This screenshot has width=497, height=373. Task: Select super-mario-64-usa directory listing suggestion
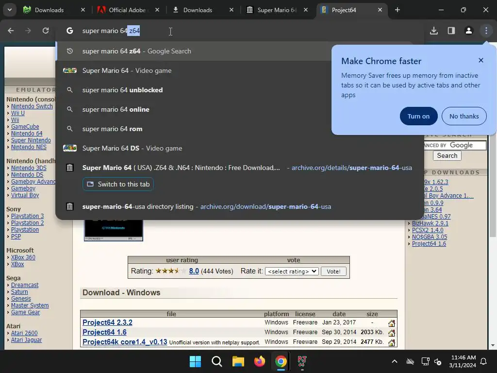240,206
